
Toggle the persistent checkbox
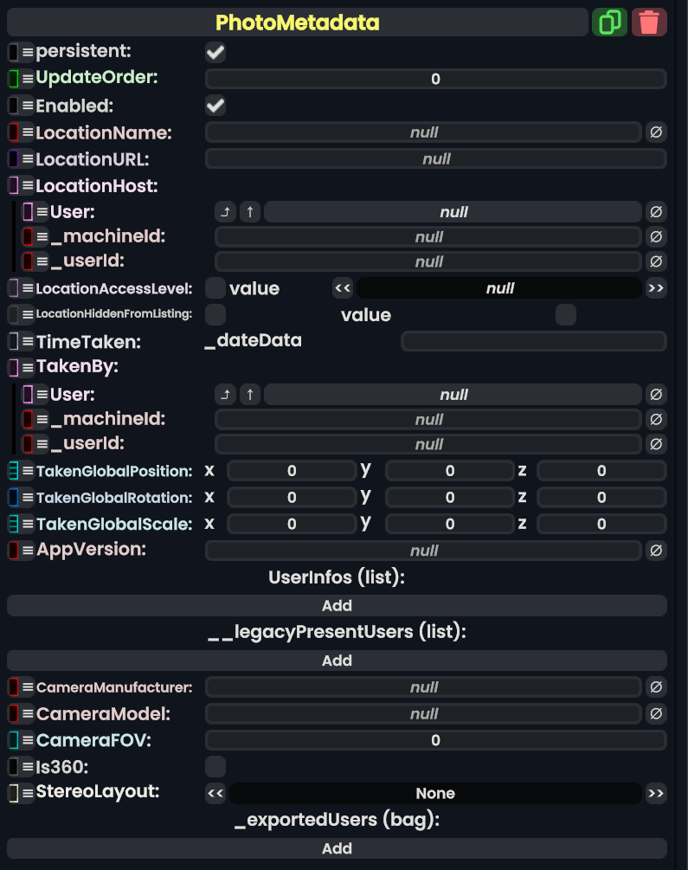[x=215, y=53]
